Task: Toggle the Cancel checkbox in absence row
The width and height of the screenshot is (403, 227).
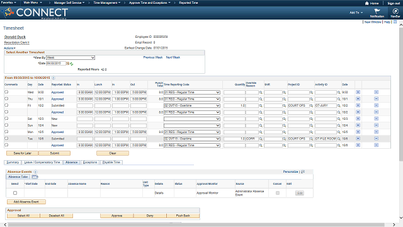Action: click(278, 193)
